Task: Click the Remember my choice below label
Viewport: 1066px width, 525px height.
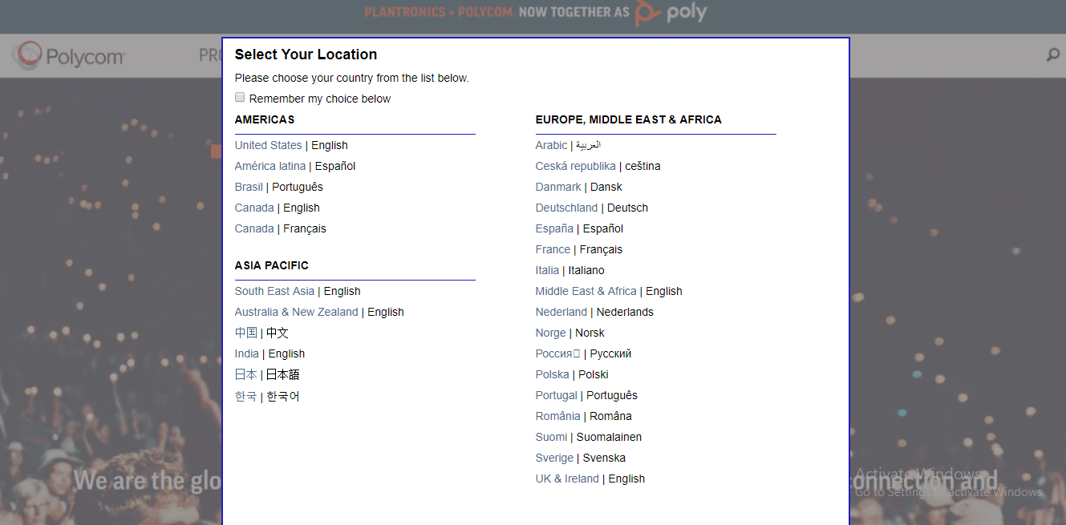Action: [x=320, y=99]
